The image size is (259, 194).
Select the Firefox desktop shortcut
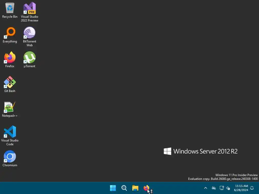[10, 60]
